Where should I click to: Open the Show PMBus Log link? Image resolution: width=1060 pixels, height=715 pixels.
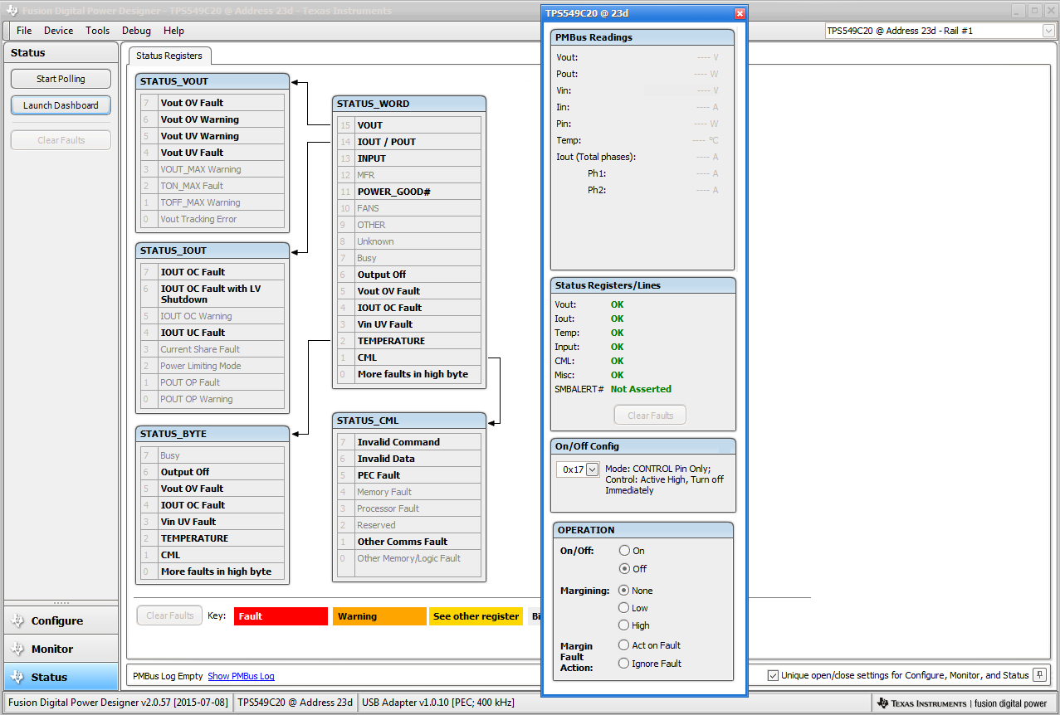click(x=241, y=676)
